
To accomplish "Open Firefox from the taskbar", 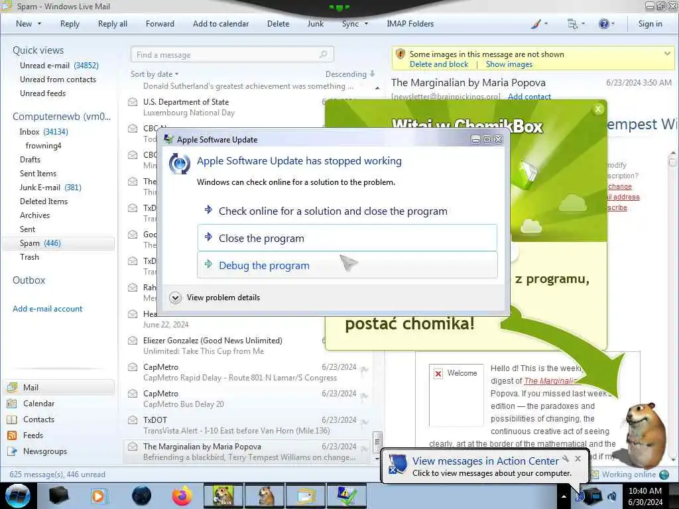I will pos(182,496).
